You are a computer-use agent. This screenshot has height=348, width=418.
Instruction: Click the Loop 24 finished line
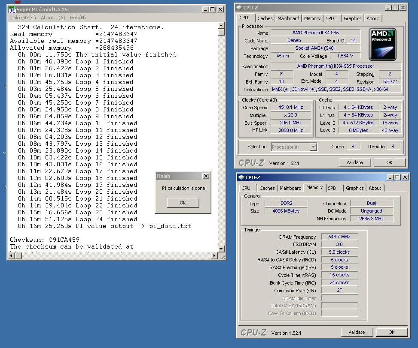coord(78,219)
